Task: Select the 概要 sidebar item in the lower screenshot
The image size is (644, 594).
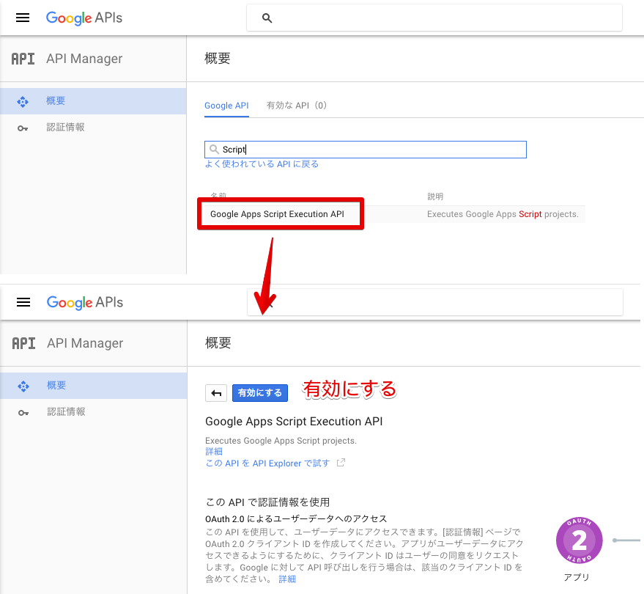Action: [94, 386]
